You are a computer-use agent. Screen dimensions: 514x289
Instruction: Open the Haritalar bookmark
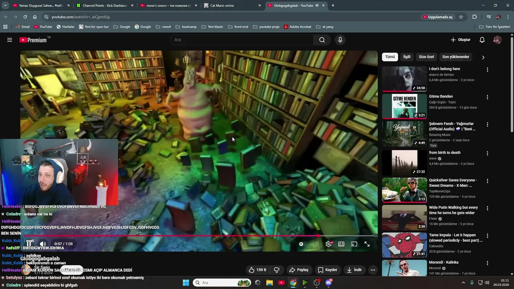point(65,26)
